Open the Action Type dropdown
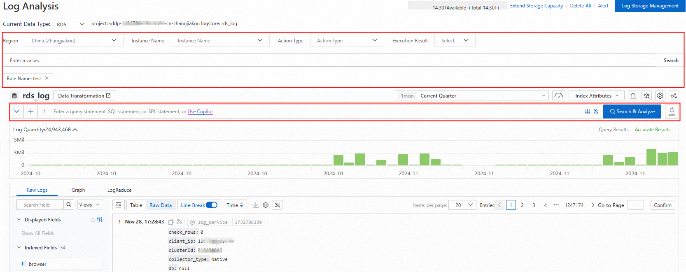Screen dimensions: 686x272 [347, 40]
